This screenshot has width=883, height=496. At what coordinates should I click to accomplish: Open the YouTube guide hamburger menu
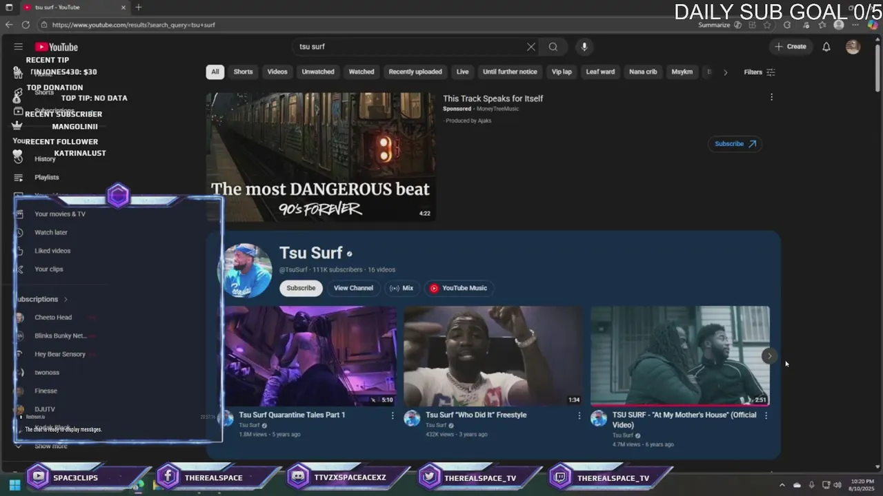(x=19, y=47)
